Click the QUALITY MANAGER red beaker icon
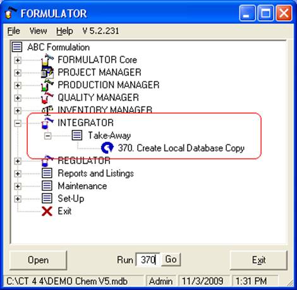297x290 pixels. coord(47,98)
